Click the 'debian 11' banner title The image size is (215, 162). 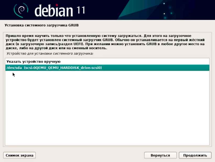[x=60, y=10]
